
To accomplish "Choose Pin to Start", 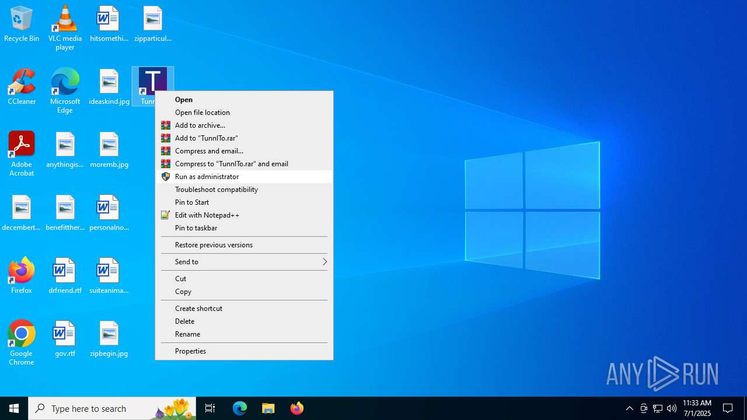I will pyautogui.click(x=244, y=202).
